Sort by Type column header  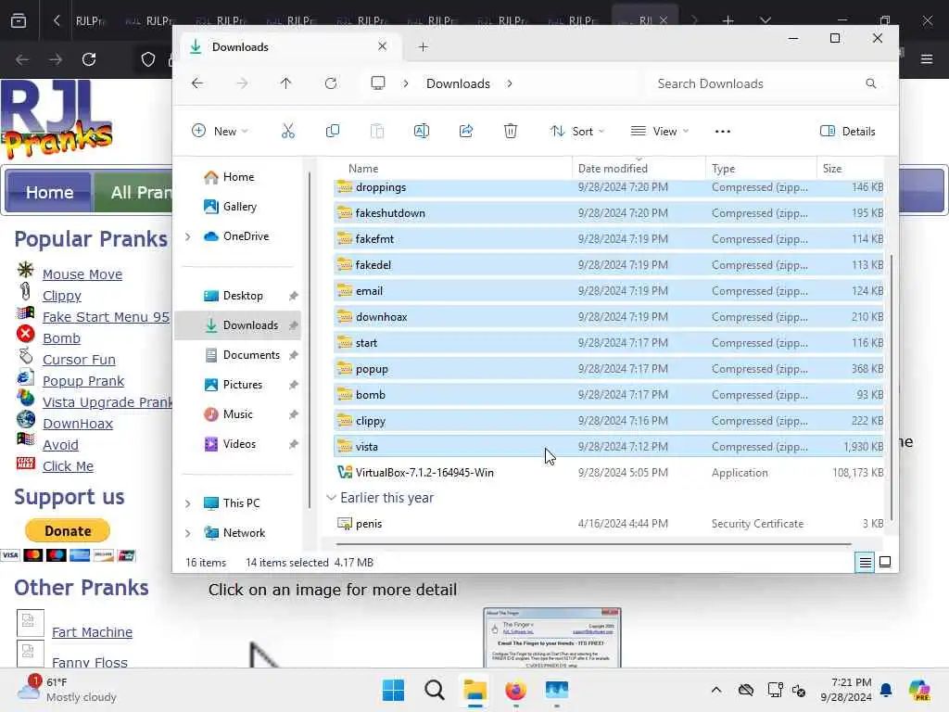point(761,169)
